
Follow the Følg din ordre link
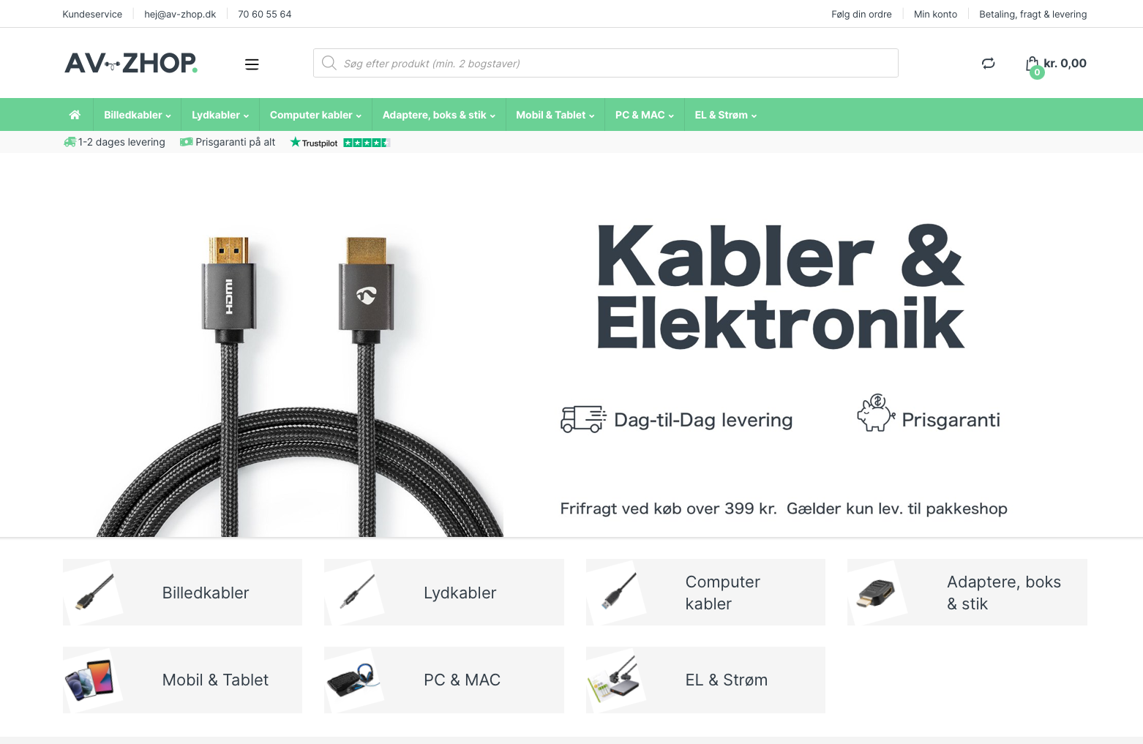click(861, 14)
